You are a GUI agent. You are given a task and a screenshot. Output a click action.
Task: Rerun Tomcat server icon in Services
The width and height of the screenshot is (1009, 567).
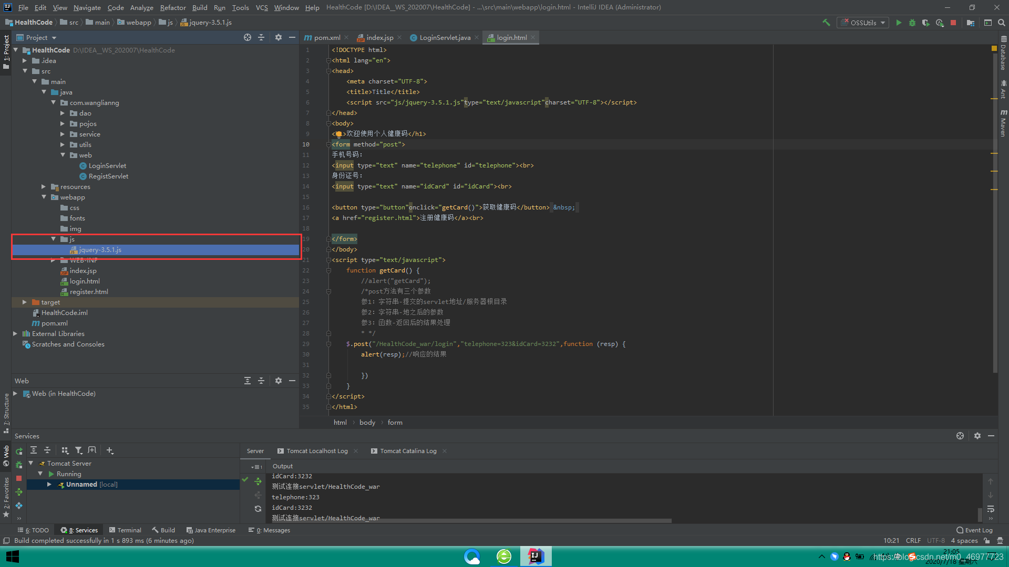point(19,451)
